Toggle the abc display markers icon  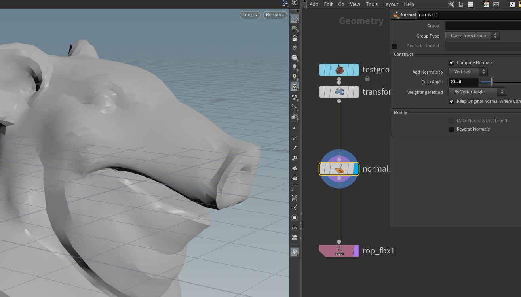pyautogui.click(x=295, y=227)
